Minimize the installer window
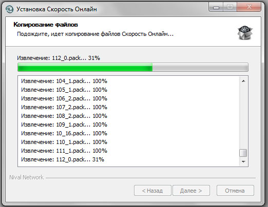This screenshot has width=268, height=207. point(216,8)
